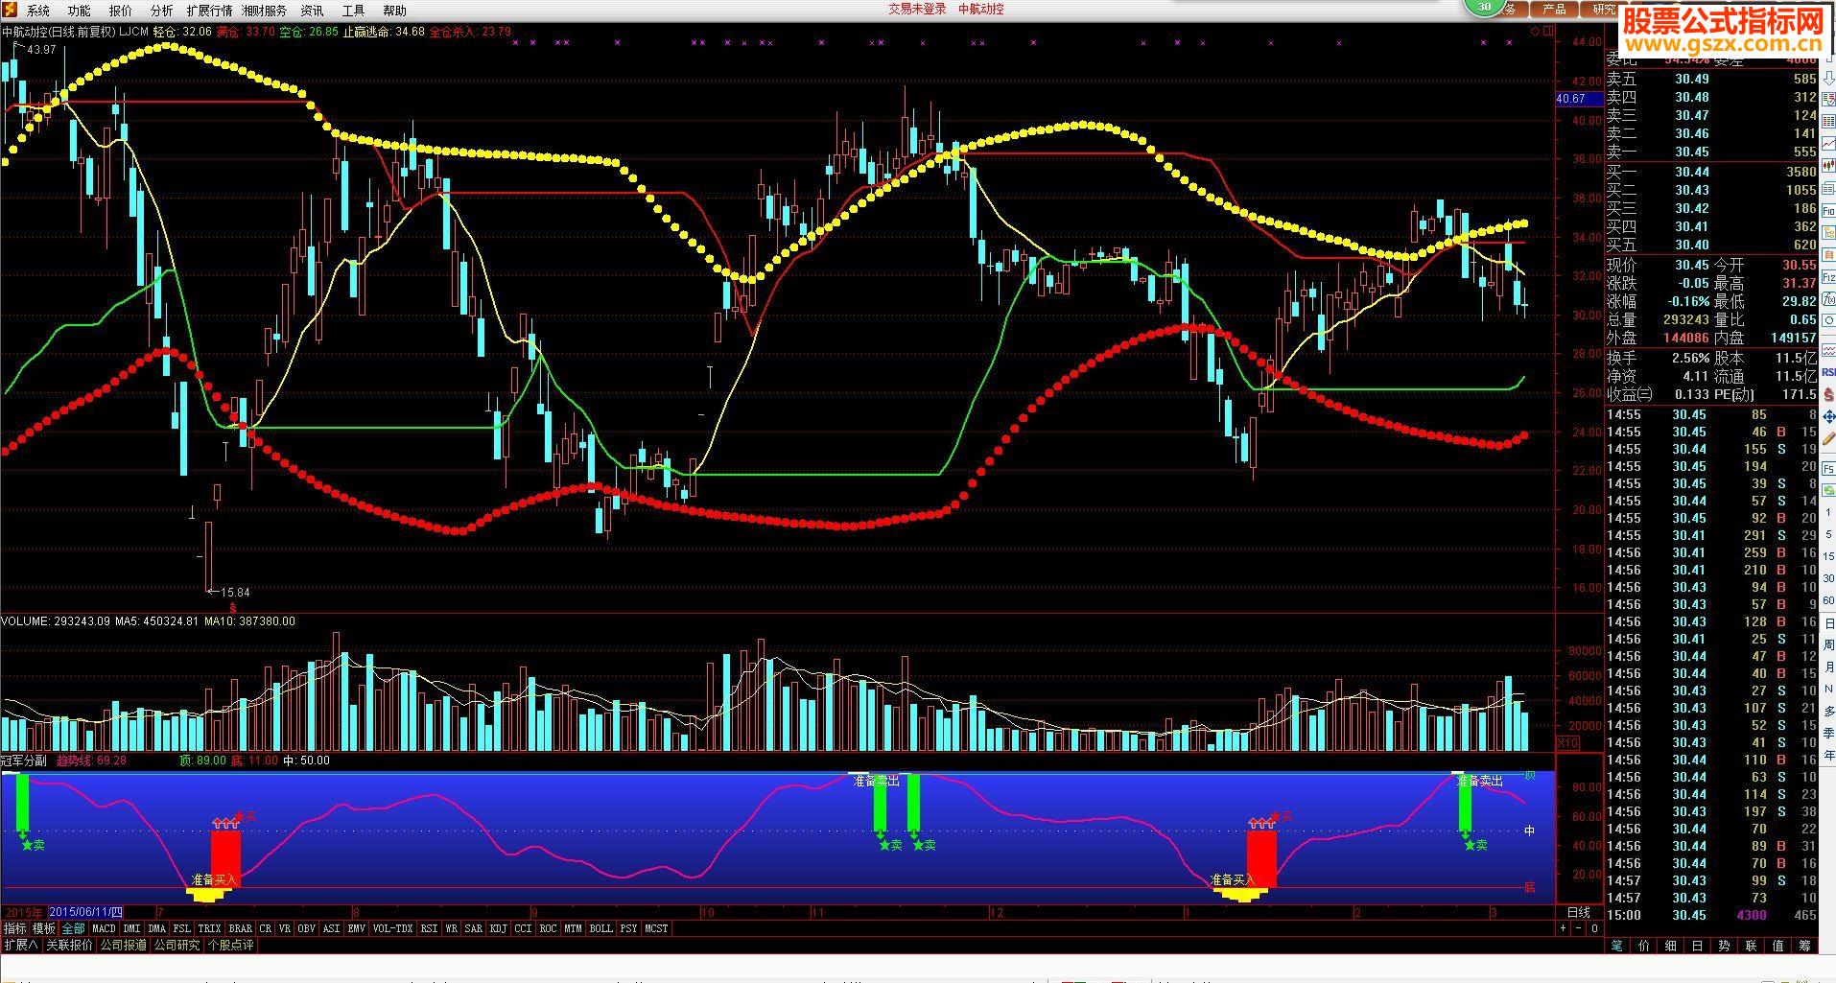1836x983 pixels.
Task: Select the pencil drawing tool icon
Action: pos(1828,438)
